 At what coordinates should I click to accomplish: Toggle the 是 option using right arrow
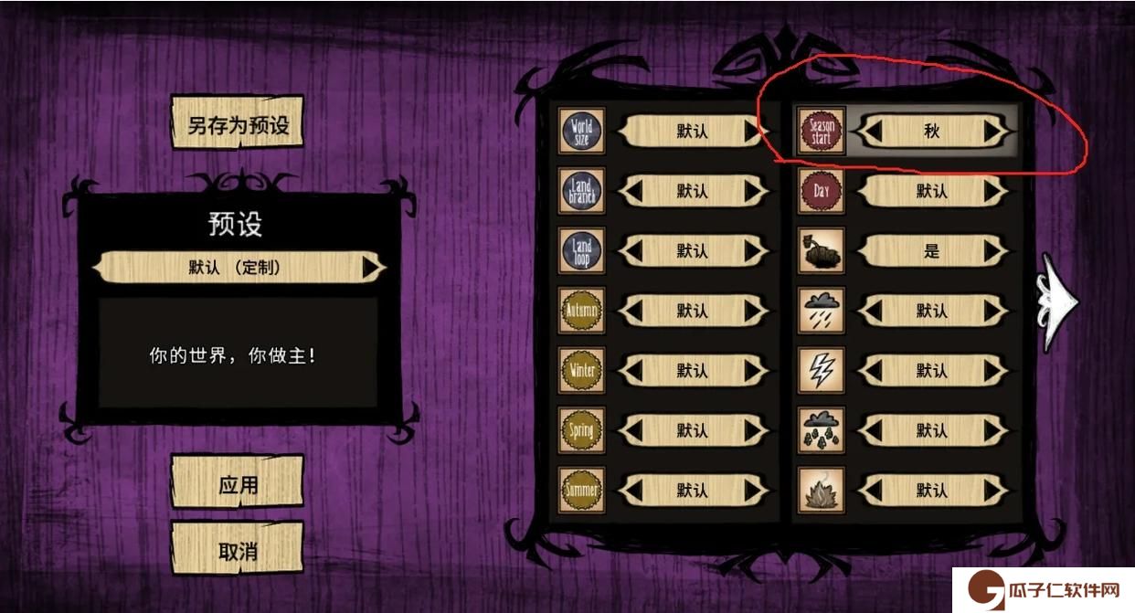click(992, 251)
